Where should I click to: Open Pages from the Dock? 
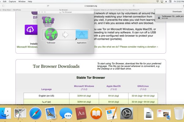(111, 113)
